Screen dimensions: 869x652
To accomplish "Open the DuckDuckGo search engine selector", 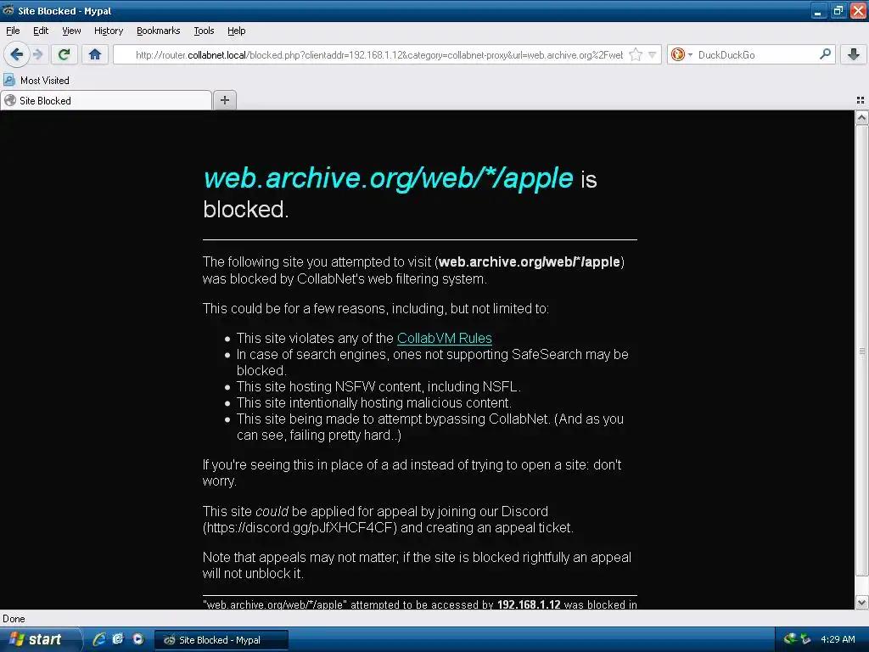I will [681, 54].
